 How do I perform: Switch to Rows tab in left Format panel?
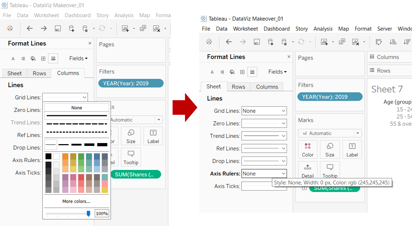coord(39,73)
